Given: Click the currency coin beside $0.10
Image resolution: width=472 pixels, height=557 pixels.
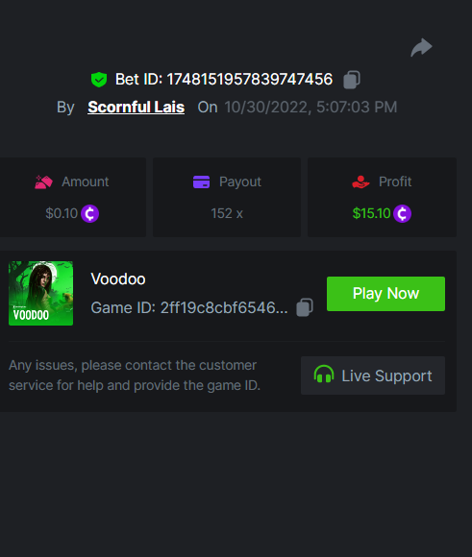Looking at the screenshot, I should pyautogui.click(x=90, y=213).
